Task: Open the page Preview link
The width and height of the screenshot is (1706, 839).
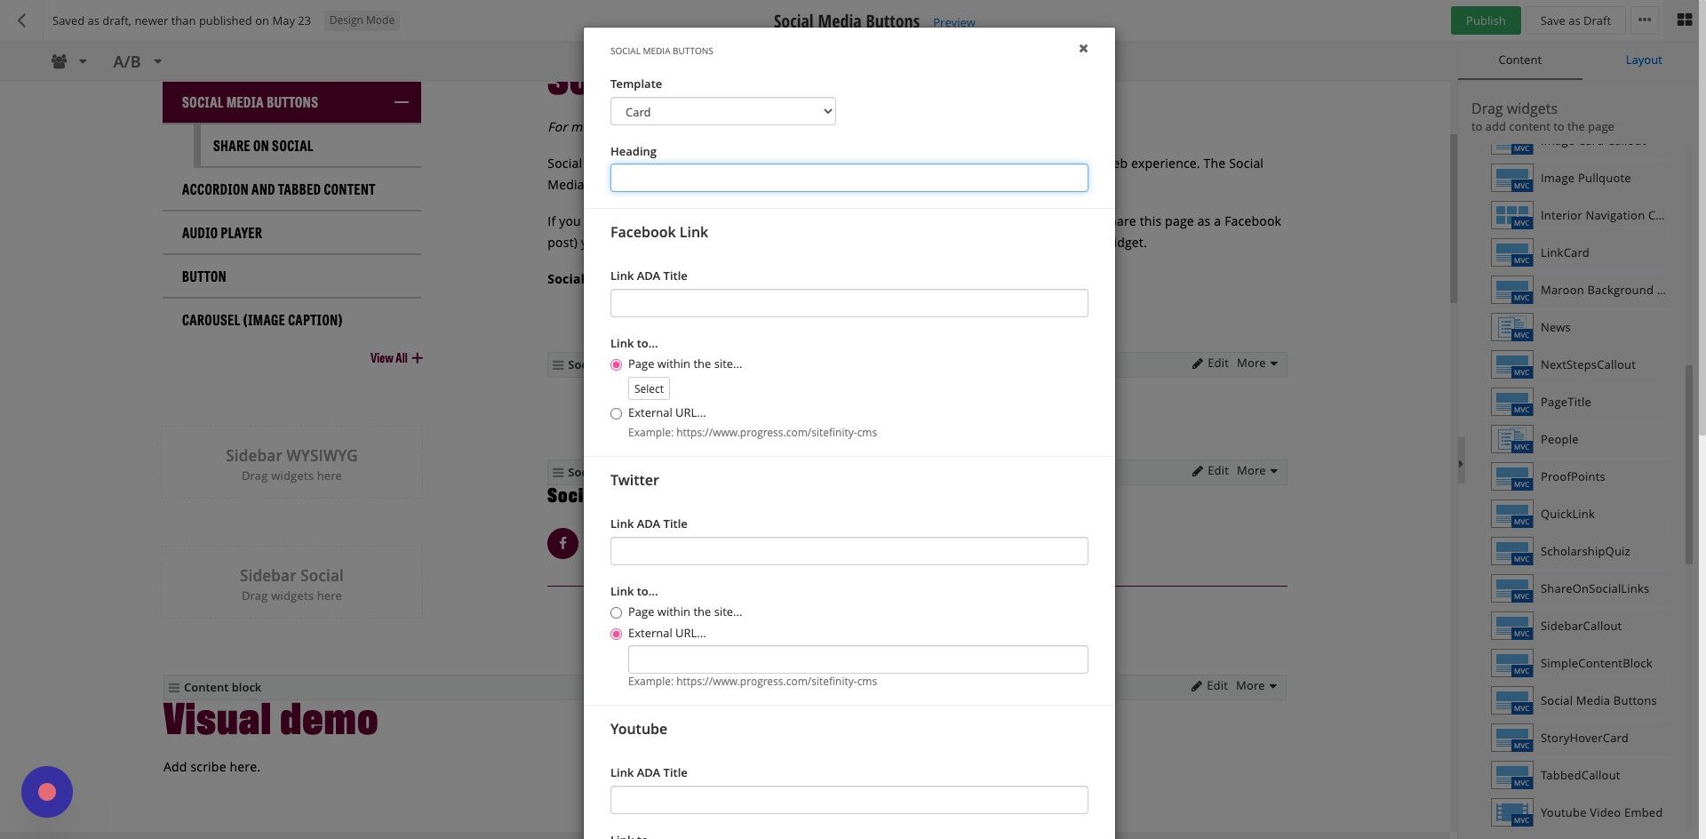Action: point(953,22)
